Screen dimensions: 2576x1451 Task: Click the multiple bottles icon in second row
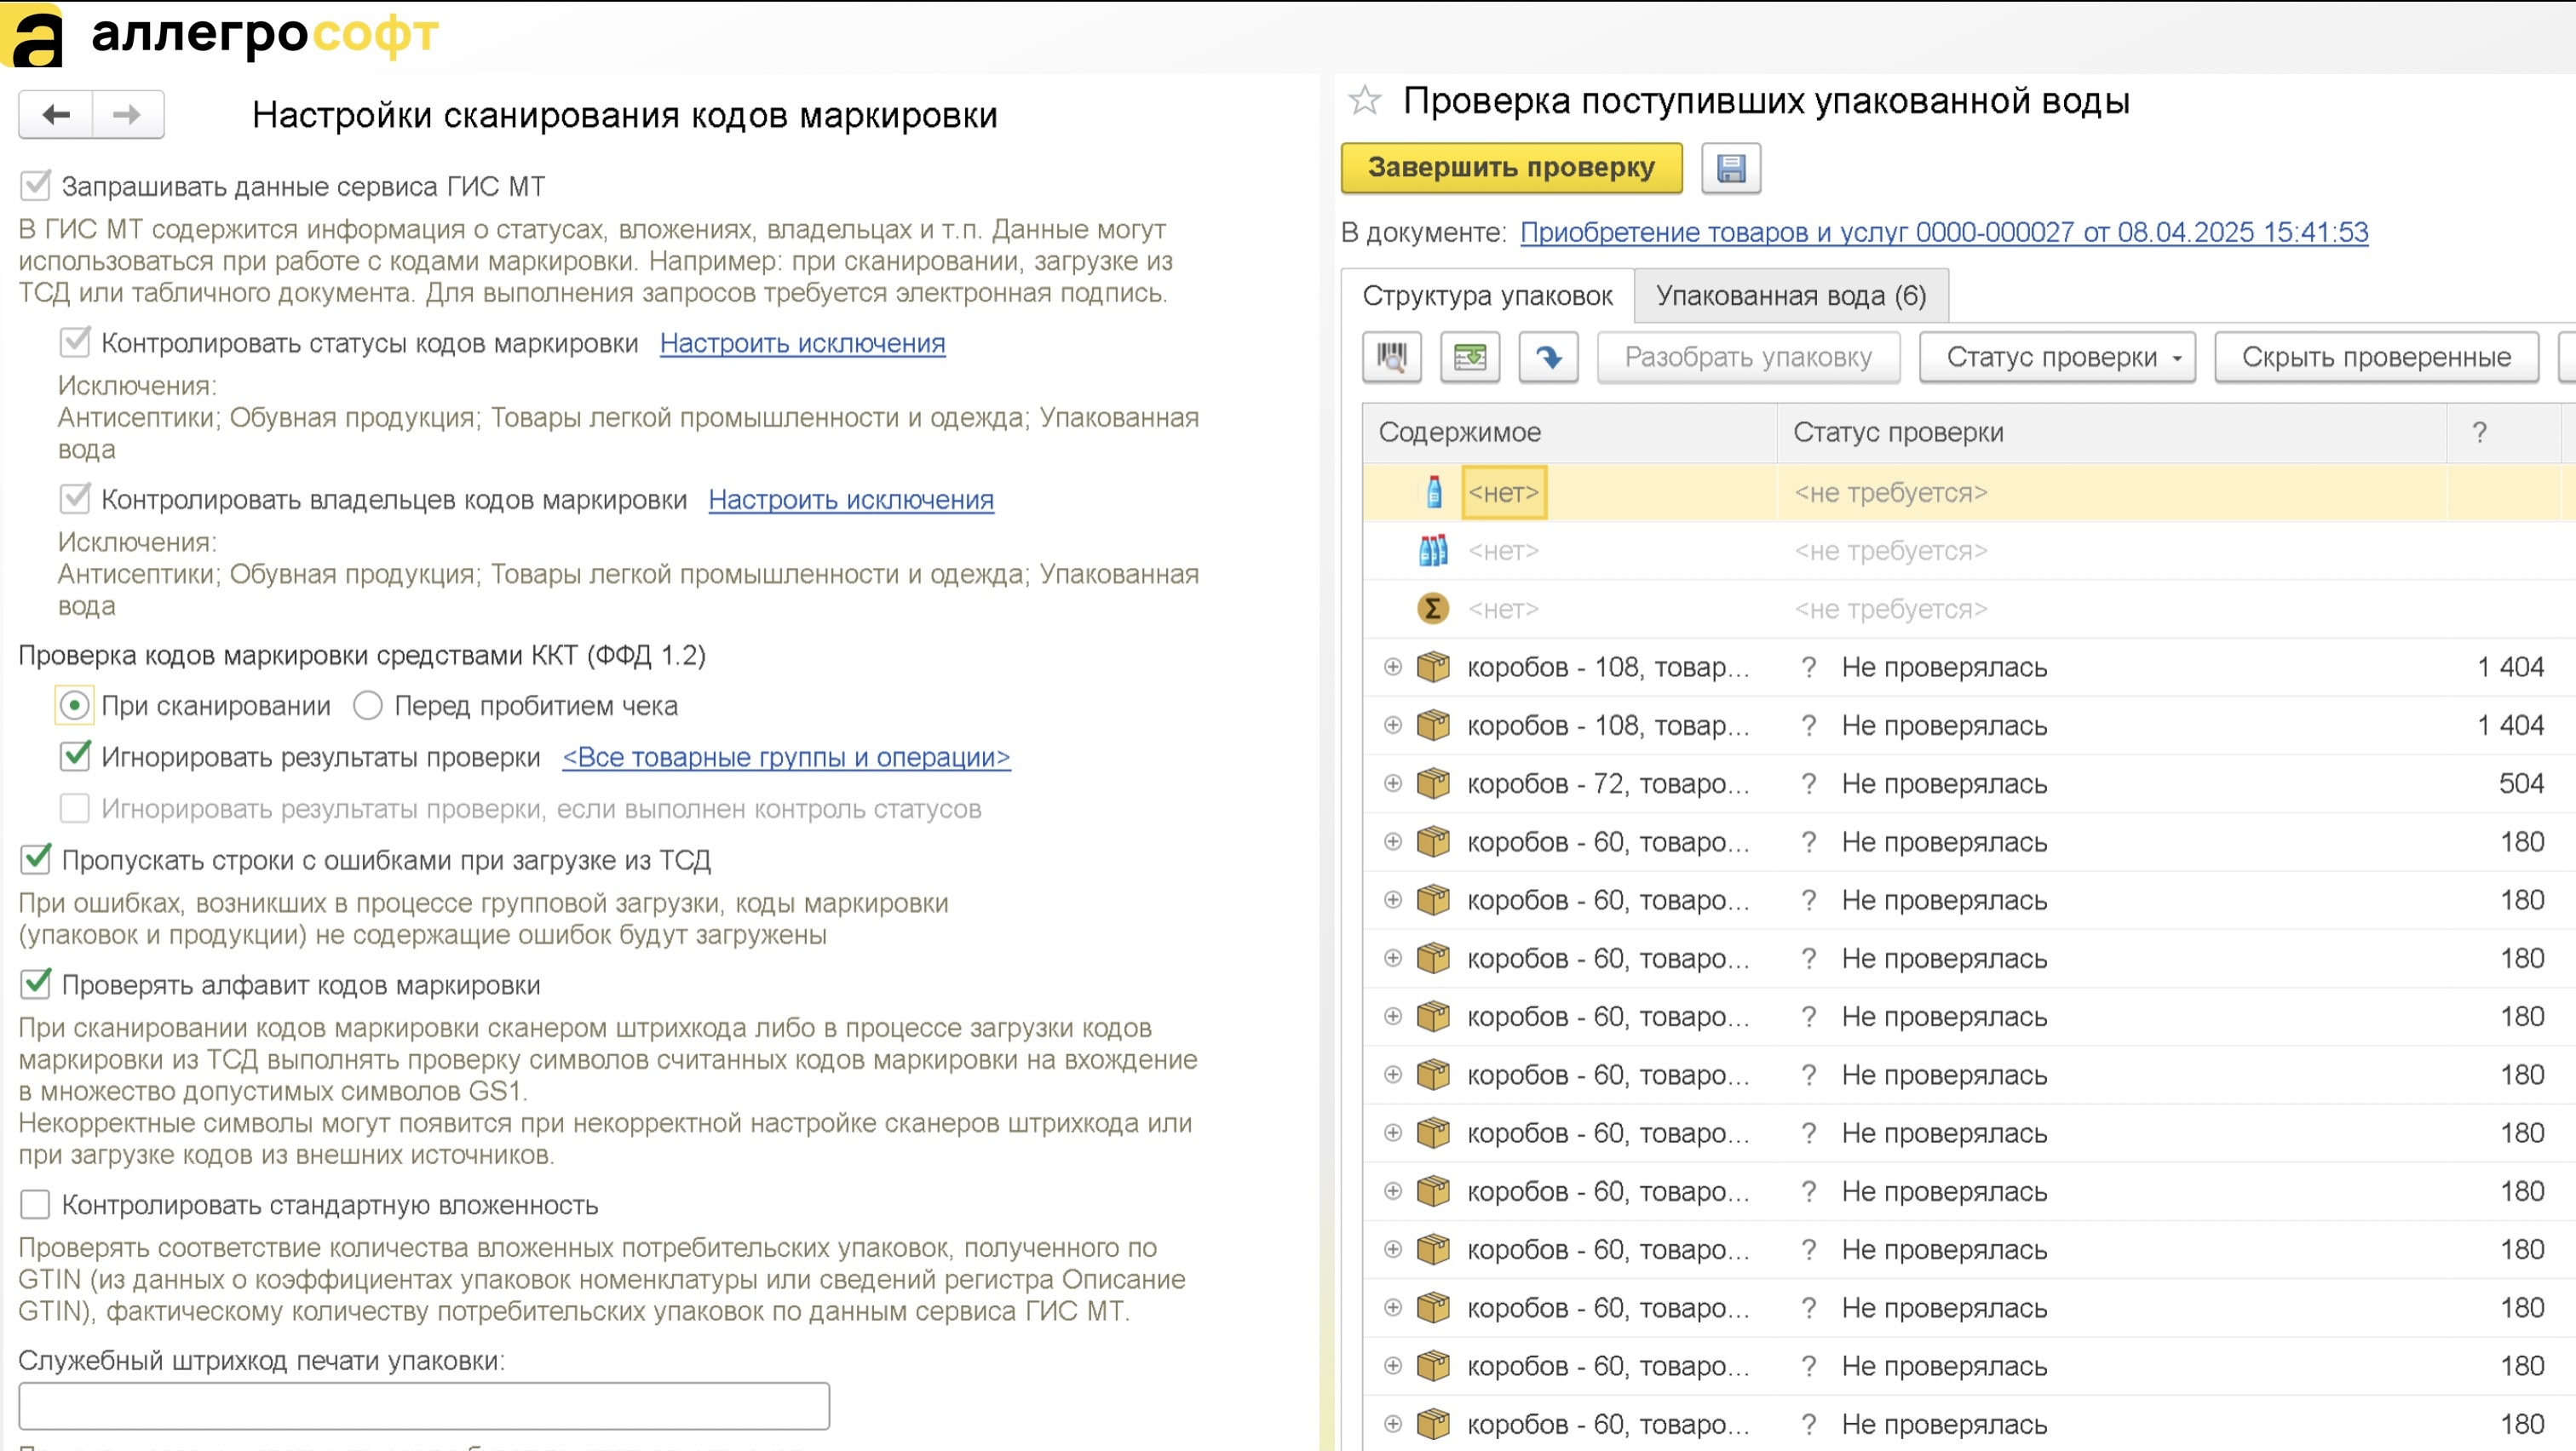(x=1433, y=551)
